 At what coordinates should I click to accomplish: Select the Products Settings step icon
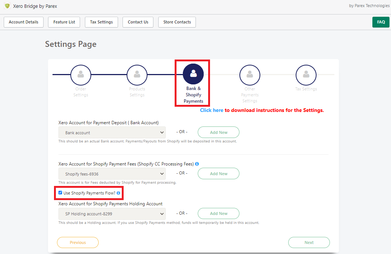point(137,75)
